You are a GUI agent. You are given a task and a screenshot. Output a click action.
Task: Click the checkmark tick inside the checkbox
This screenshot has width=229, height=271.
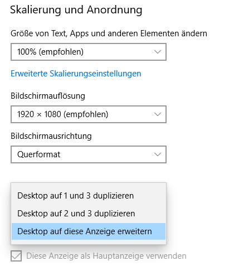coord(16,256)
